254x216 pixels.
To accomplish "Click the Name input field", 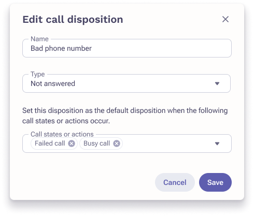I will [127, 48].
